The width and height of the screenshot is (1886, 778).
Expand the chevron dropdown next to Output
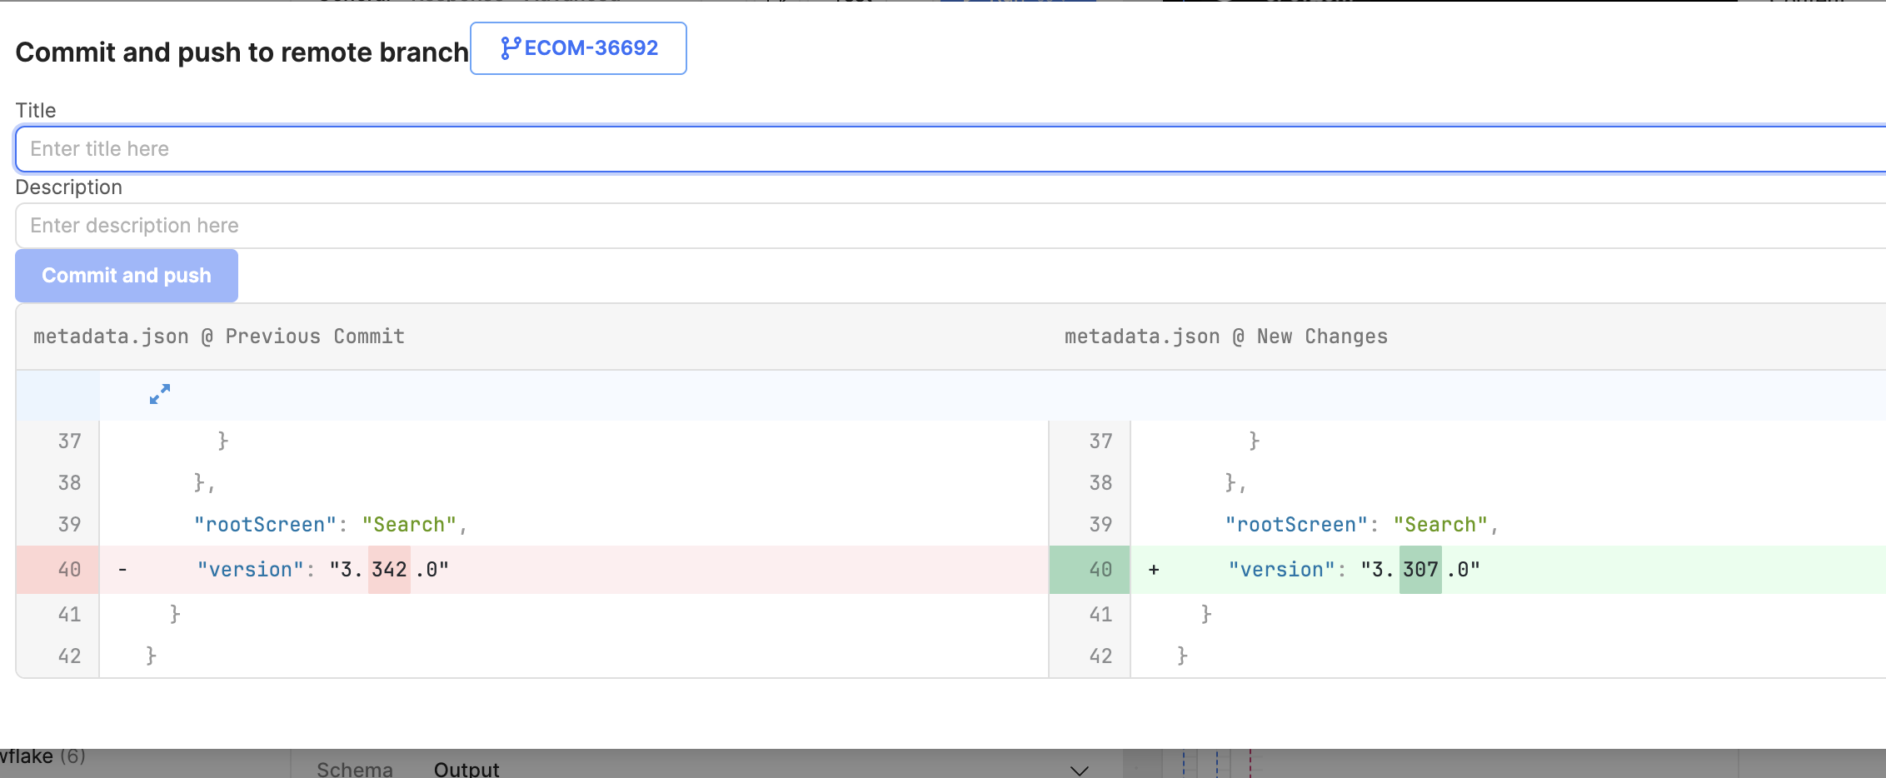(x=1079, y=770)
